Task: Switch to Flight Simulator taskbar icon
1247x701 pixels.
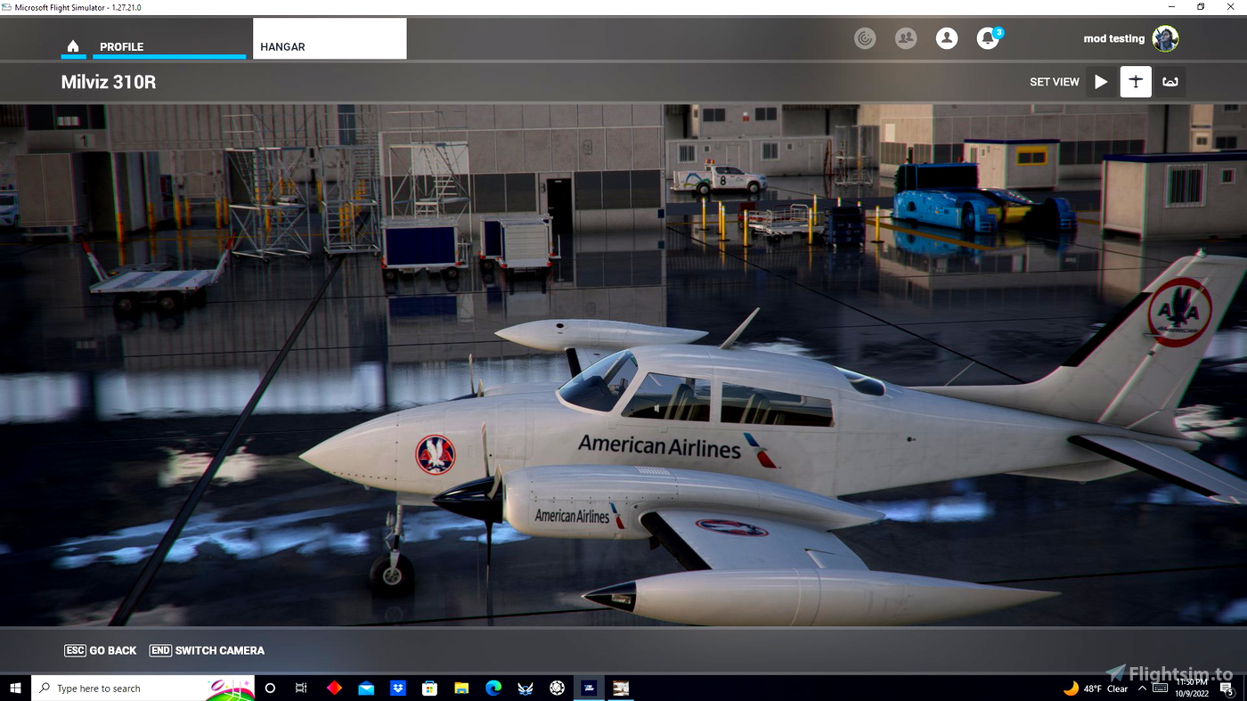Action: (x=589, y=689)
